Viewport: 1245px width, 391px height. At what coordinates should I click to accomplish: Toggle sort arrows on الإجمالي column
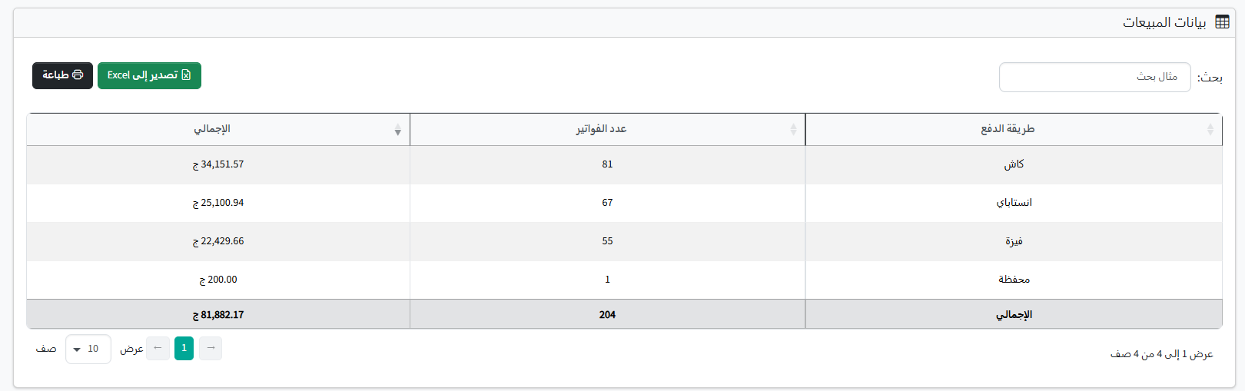coord(397,130)
